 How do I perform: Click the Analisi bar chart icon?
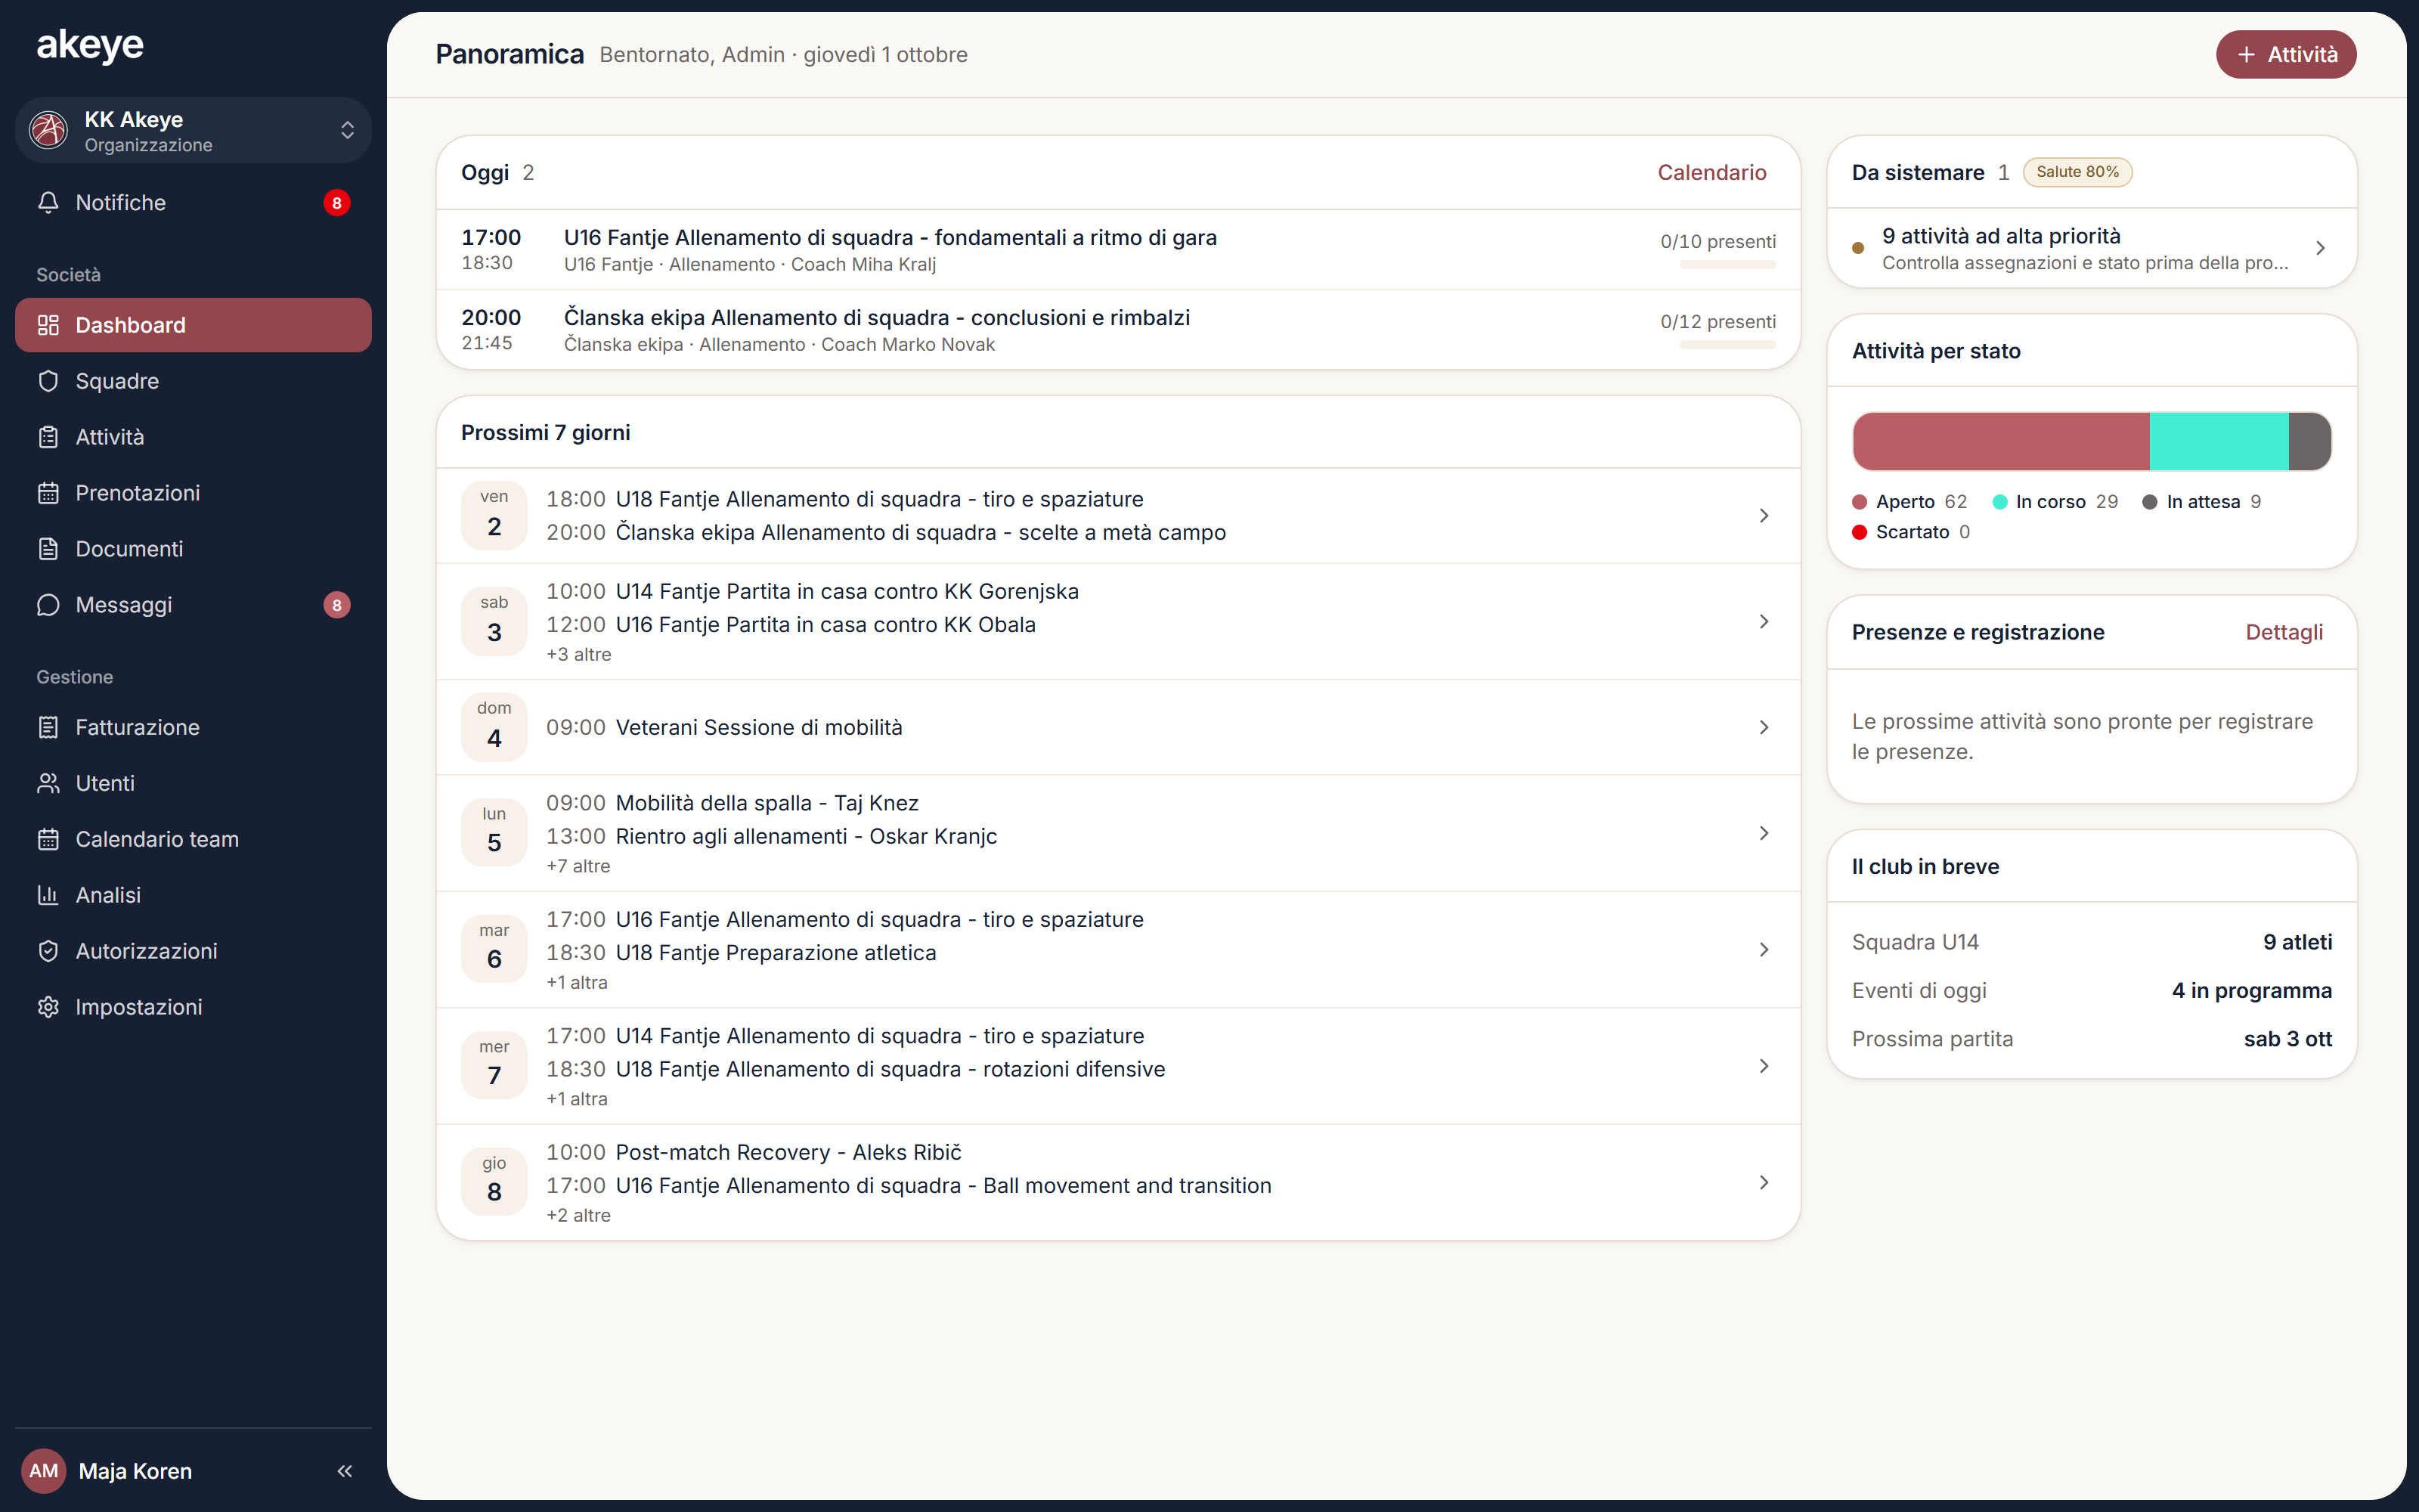[x=48, y=895]
